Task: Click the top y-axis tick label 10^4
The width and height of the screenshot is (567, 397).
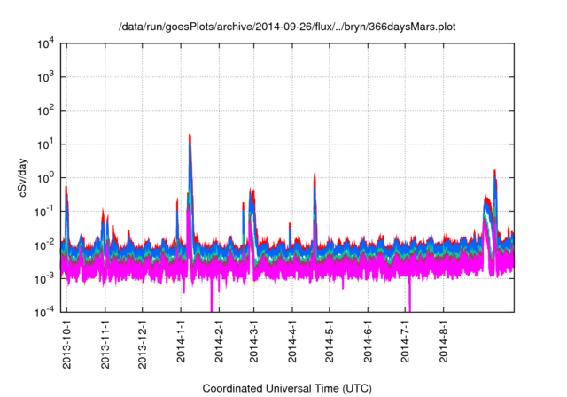Action: [47, 43]
